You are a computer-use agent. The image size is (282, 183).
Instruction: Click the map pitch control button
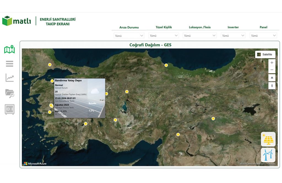point(272,78)
